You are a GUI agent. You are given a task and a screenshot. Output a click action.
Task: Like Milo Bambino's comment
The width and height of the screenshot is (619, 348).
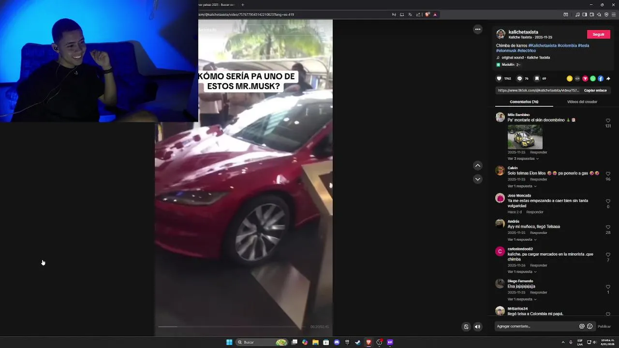pos(608,120)
